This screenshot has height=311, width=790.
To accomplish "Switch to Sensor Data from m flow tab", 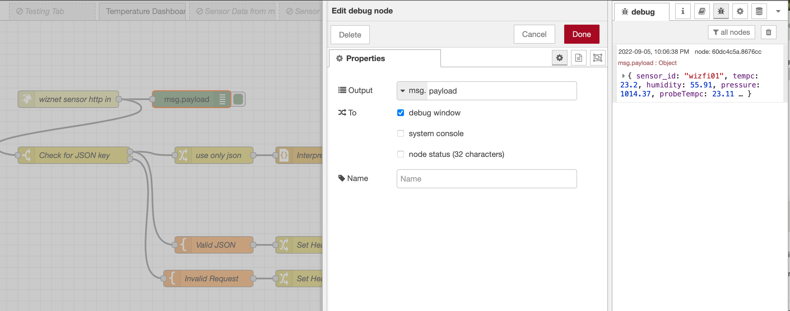I will 232,11.
